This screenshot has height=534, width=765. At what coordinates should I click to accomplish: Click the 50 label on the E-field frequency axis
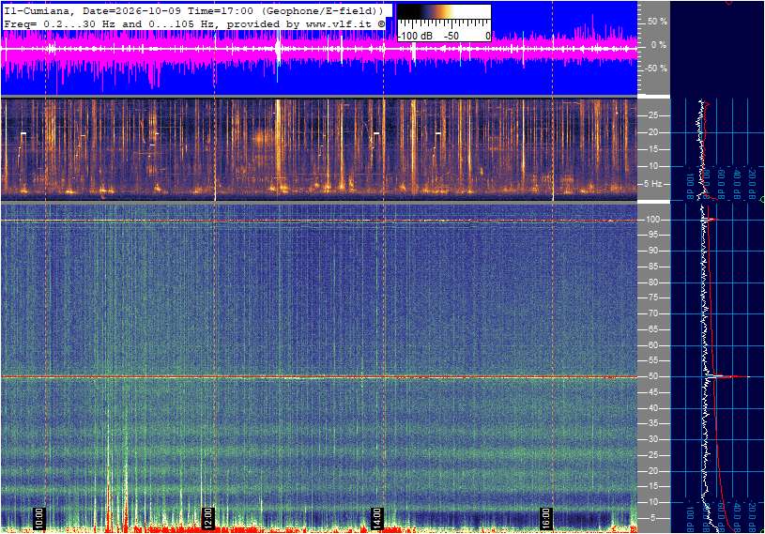tap(653, 376)
